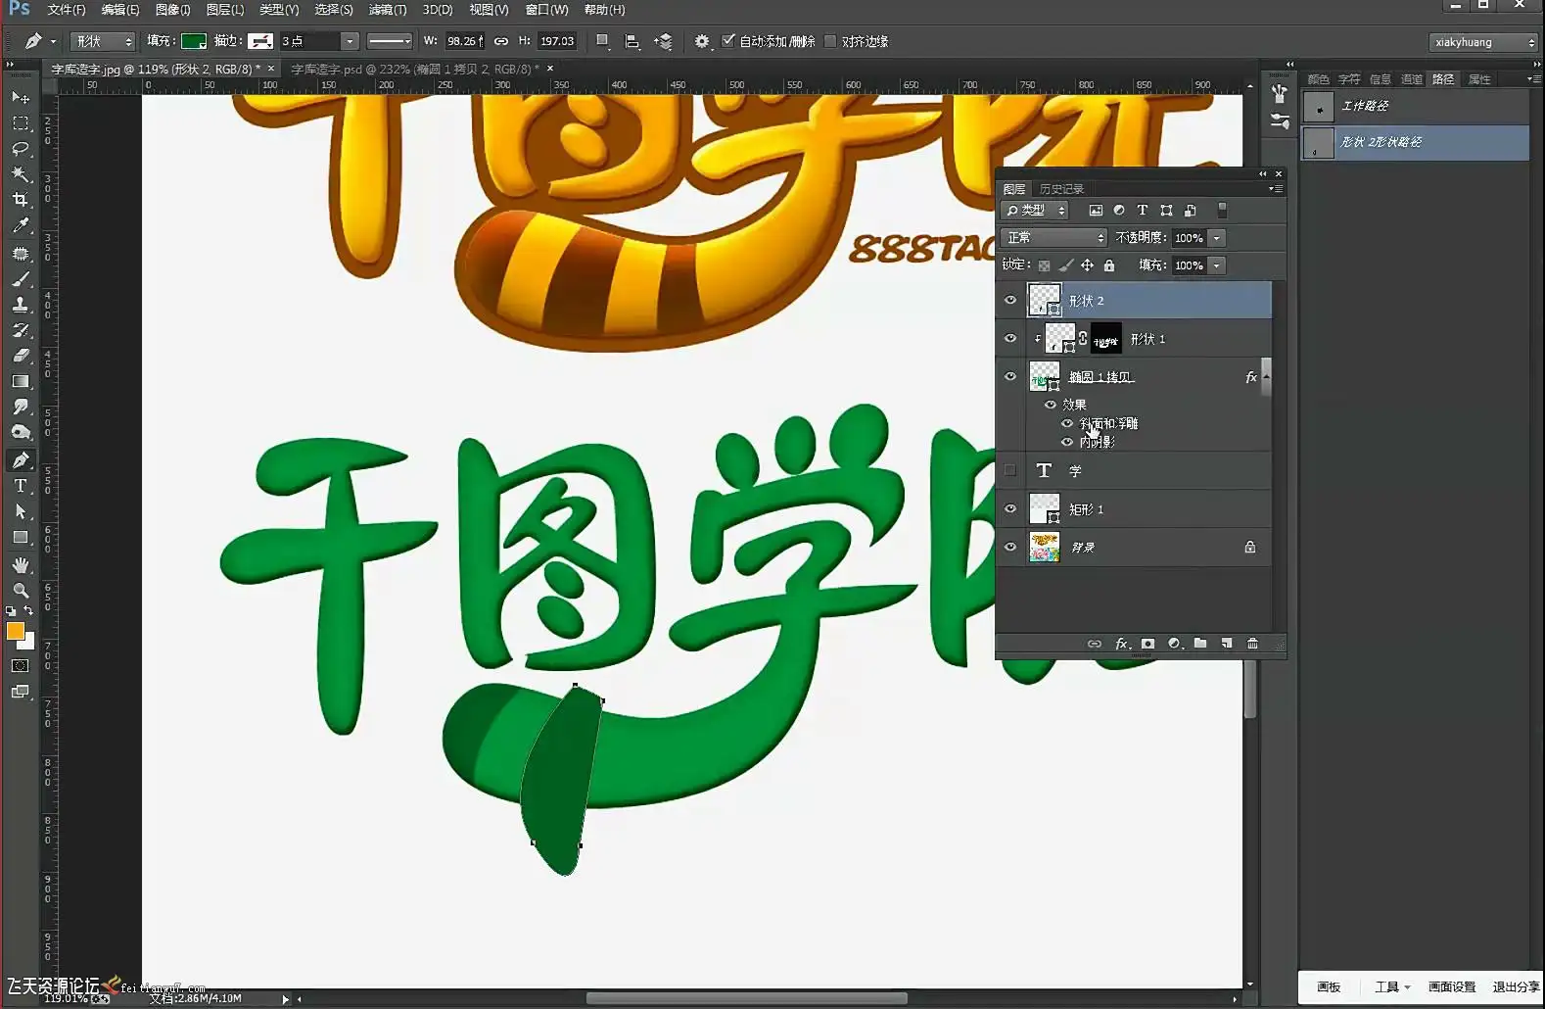
Task: Select the Lasso tool
Action: [x=21, y=149]
